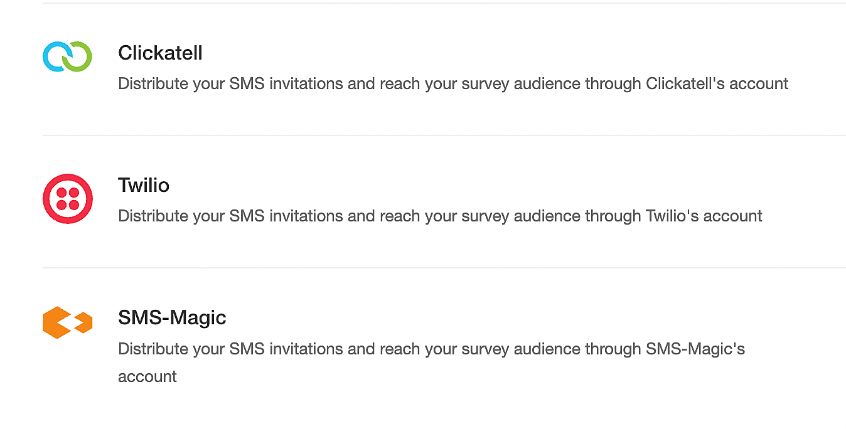Viewport: 846px width, 429px height.
Task: Open the Twilio integration heading
Action: pos(144,186)
